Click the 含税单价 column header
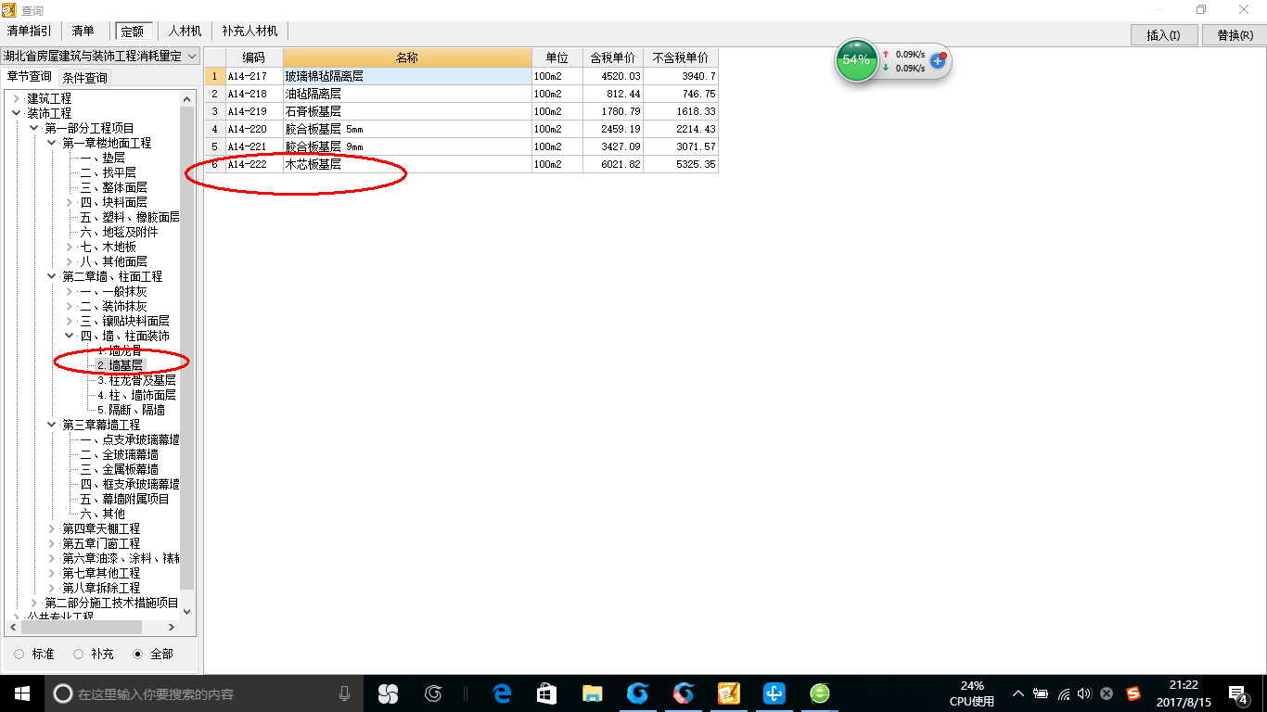The width and height of the screenshot is (1267, 712). [612, 57]
